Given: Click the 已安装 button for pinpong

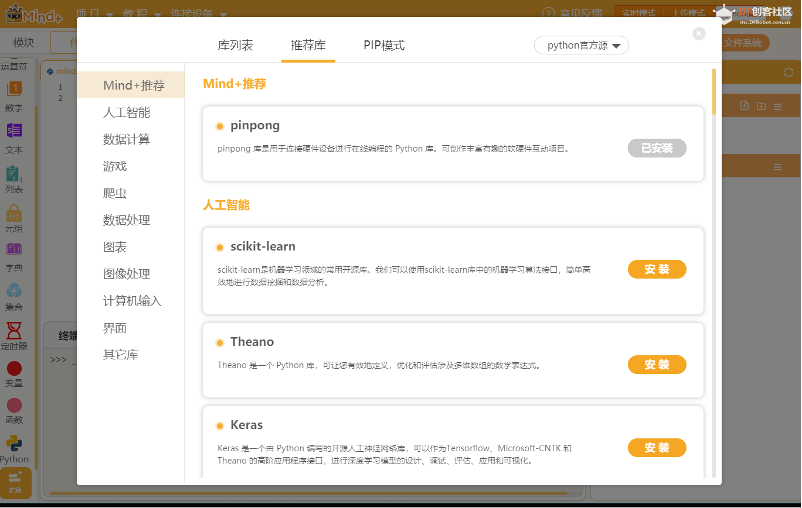Looking at the screenshot, I should click(x=657, y=148).
